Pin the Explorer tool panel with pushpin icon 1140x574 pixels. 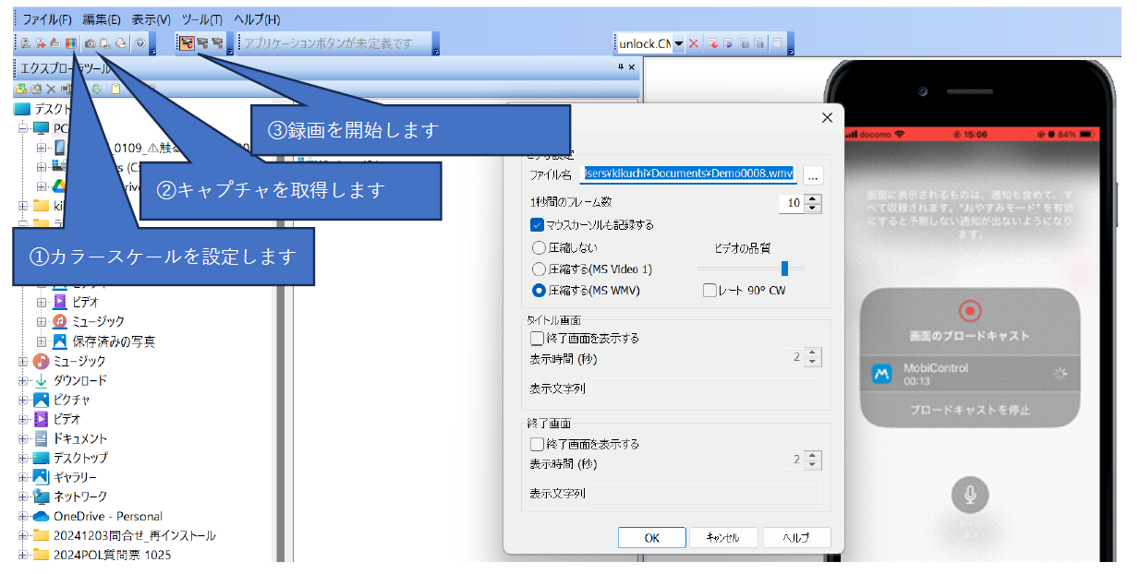tap(621, 67)
